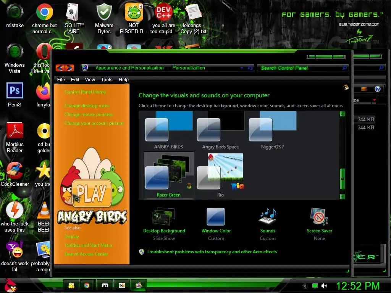The width and height of the screenshot is (391, 293).
Task: Open Chrome from the taskbar
Action: point(87,285)
